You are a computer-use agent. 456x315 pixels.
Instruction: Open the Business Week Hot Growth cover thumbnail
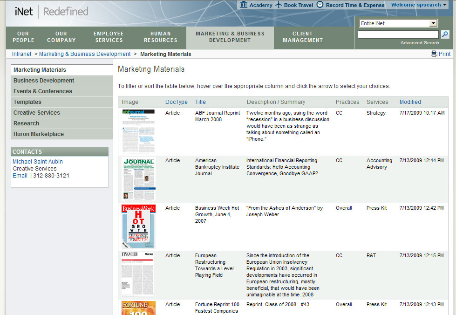[x=138, y=226]
